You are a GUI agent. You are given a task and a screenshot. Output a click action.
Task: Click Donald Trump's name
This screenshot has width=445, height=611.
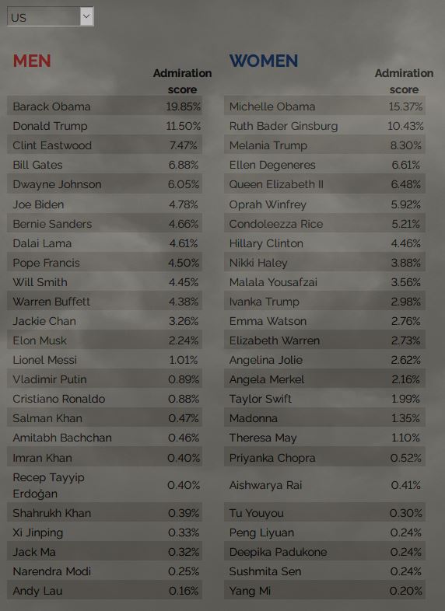[x=50, y=126]
